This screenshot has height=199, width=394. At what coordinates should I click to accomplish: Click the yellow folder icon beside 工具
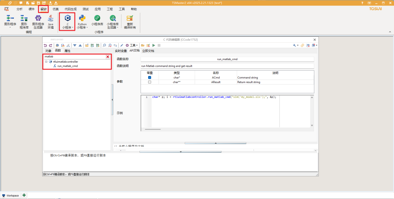point(143,46)
